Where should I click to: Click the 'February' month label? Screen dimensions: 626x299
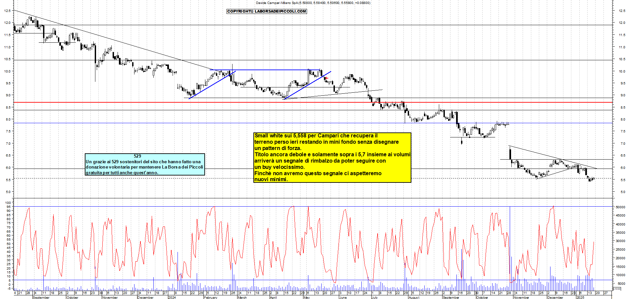pos(211,297)
